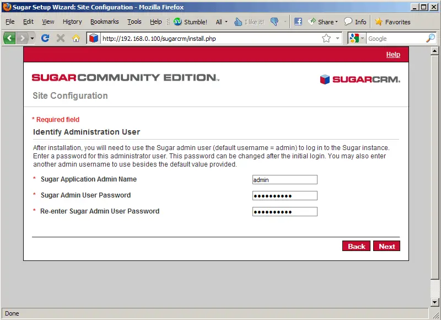Open the StumbleUpon All topics dropdown
Viewport: 441px width, 320px height.
coord(222,22)
